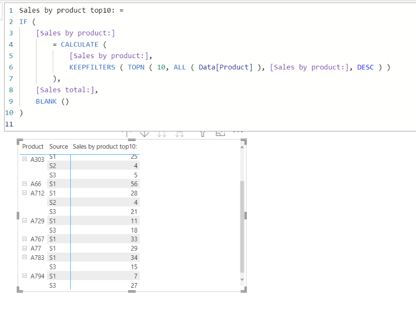Click the DESC keyword in formula line 6
This screenshot has height=319, width=416.
(x=365, y=67)
